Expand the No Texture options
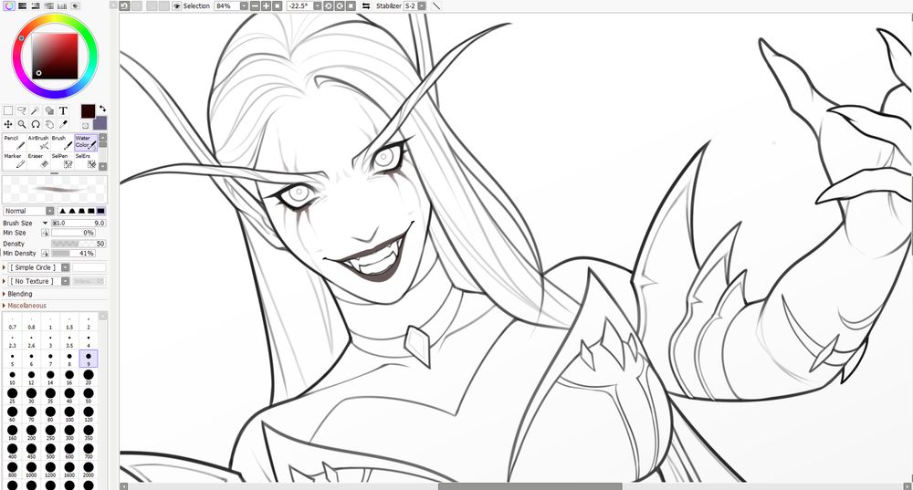Screen dimensions: 913x490 [4, 281]
